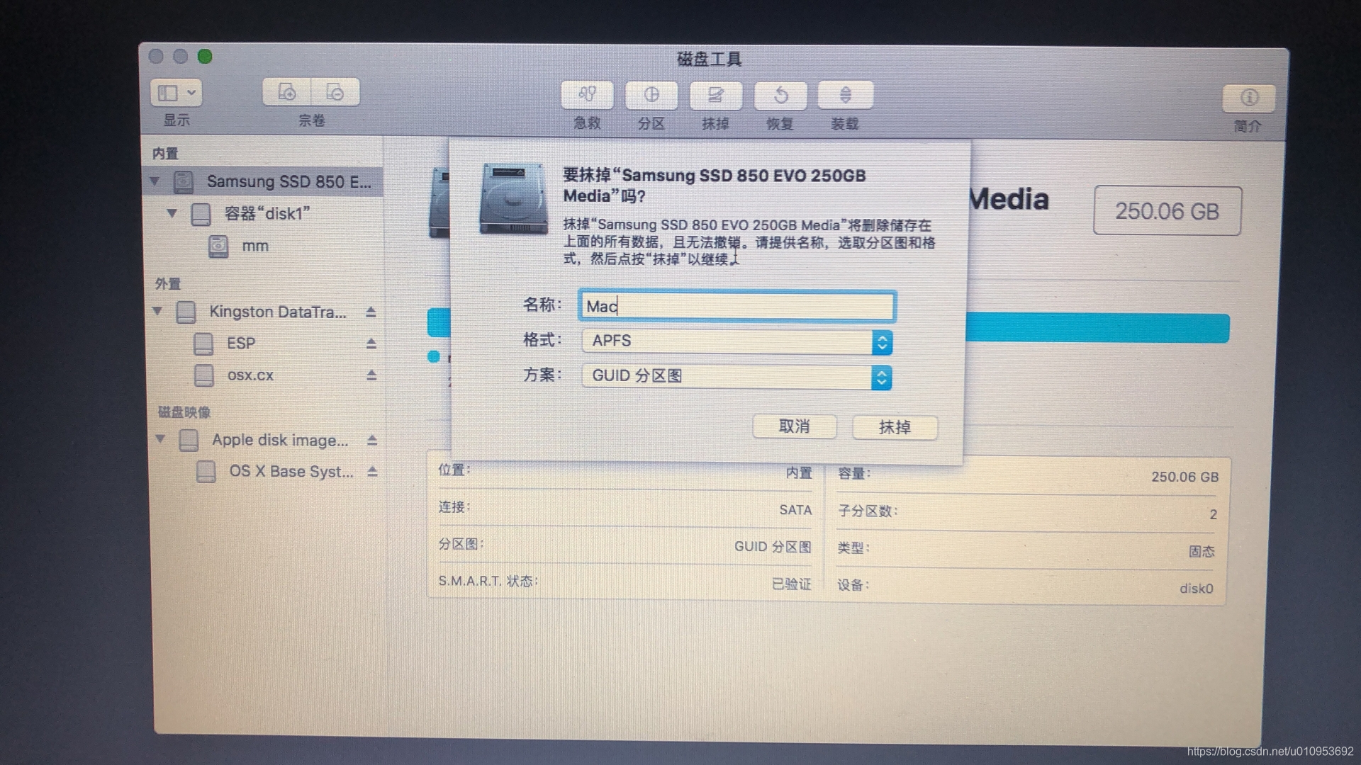Click the First Aid (急救) toolbar icon
The image size is (1361, 765).
tap(587, 95)
